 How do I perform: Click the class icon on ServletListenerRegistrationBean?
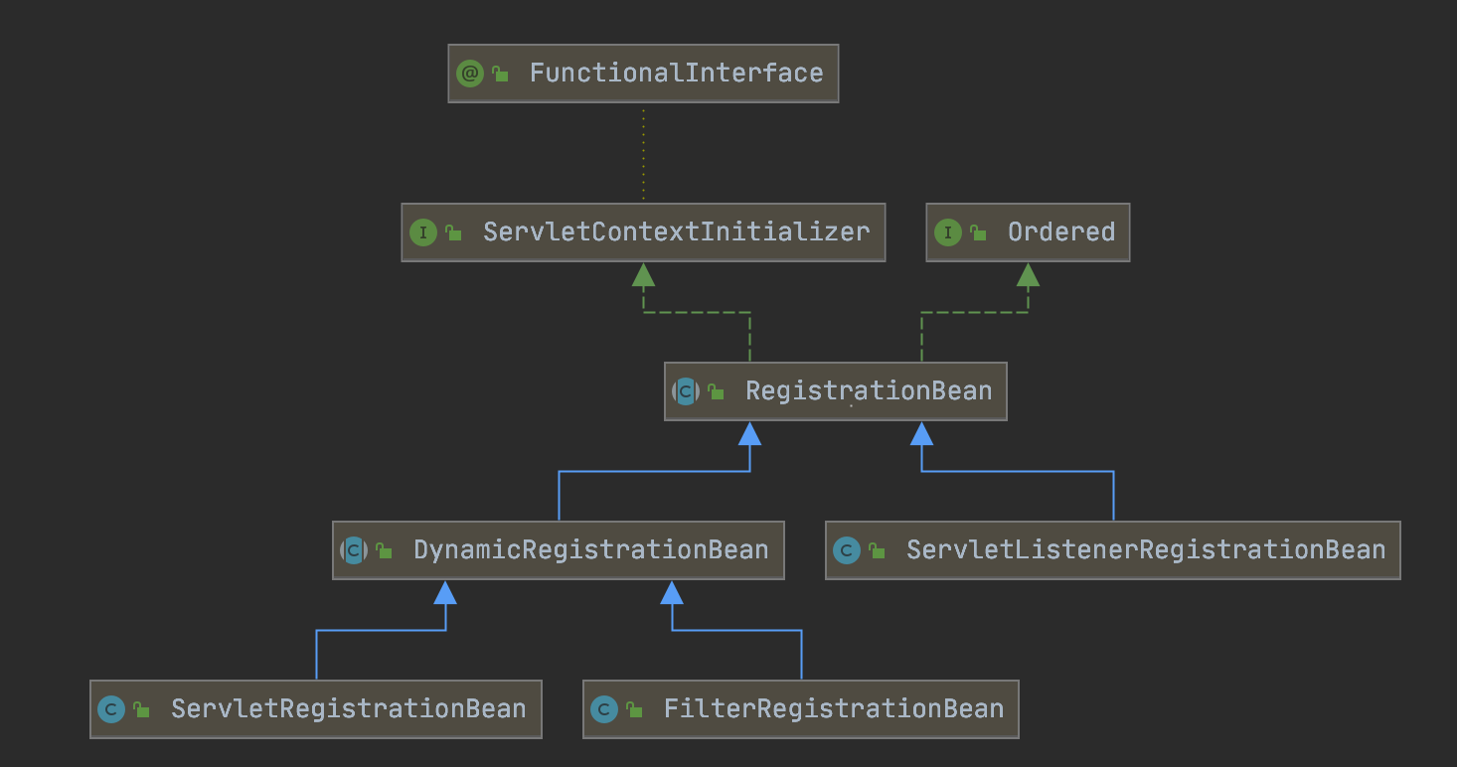click(847, 549)
